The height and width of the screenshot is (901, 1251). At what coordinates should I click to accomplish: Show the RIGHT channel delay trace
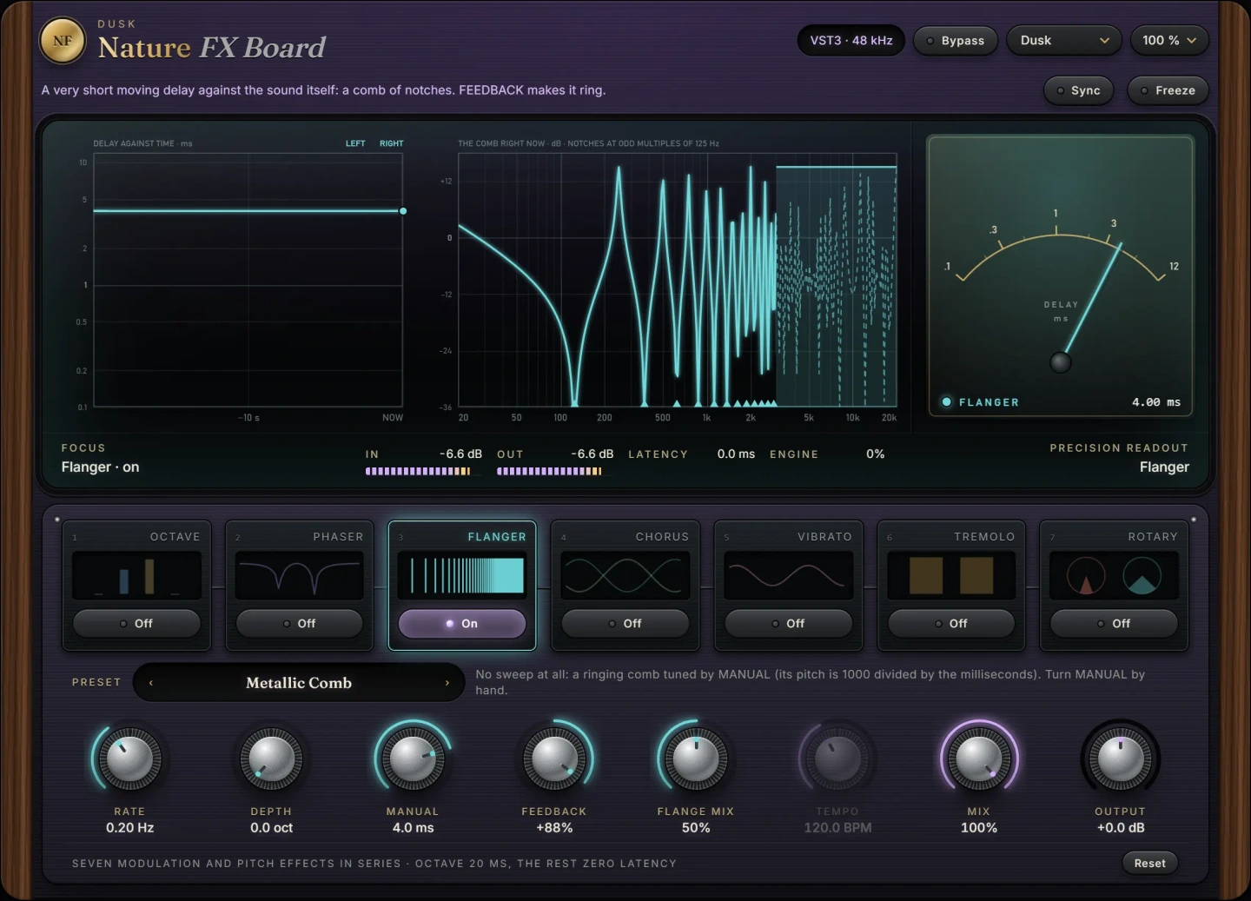[392, 143]
